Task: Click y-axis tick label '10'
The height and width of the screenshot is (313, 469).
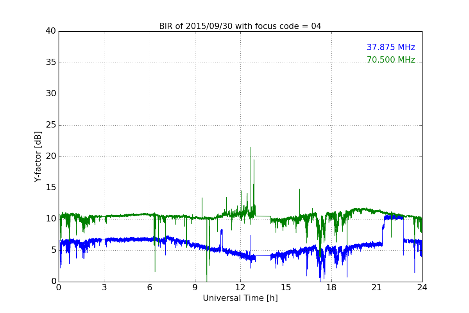Action: 51,219
